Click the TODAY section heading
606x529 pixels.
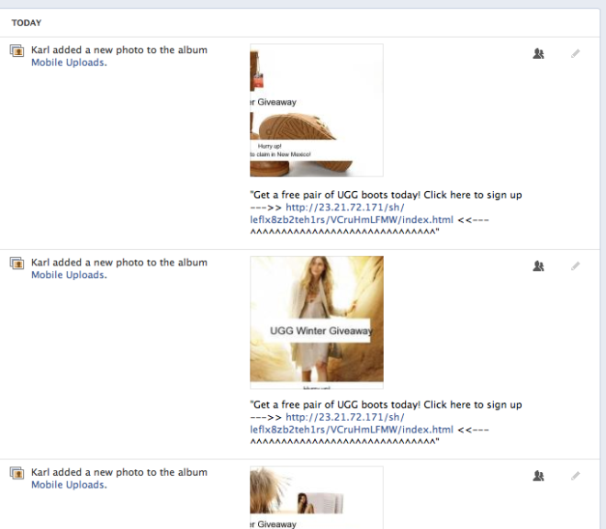(x=27, y=23)
